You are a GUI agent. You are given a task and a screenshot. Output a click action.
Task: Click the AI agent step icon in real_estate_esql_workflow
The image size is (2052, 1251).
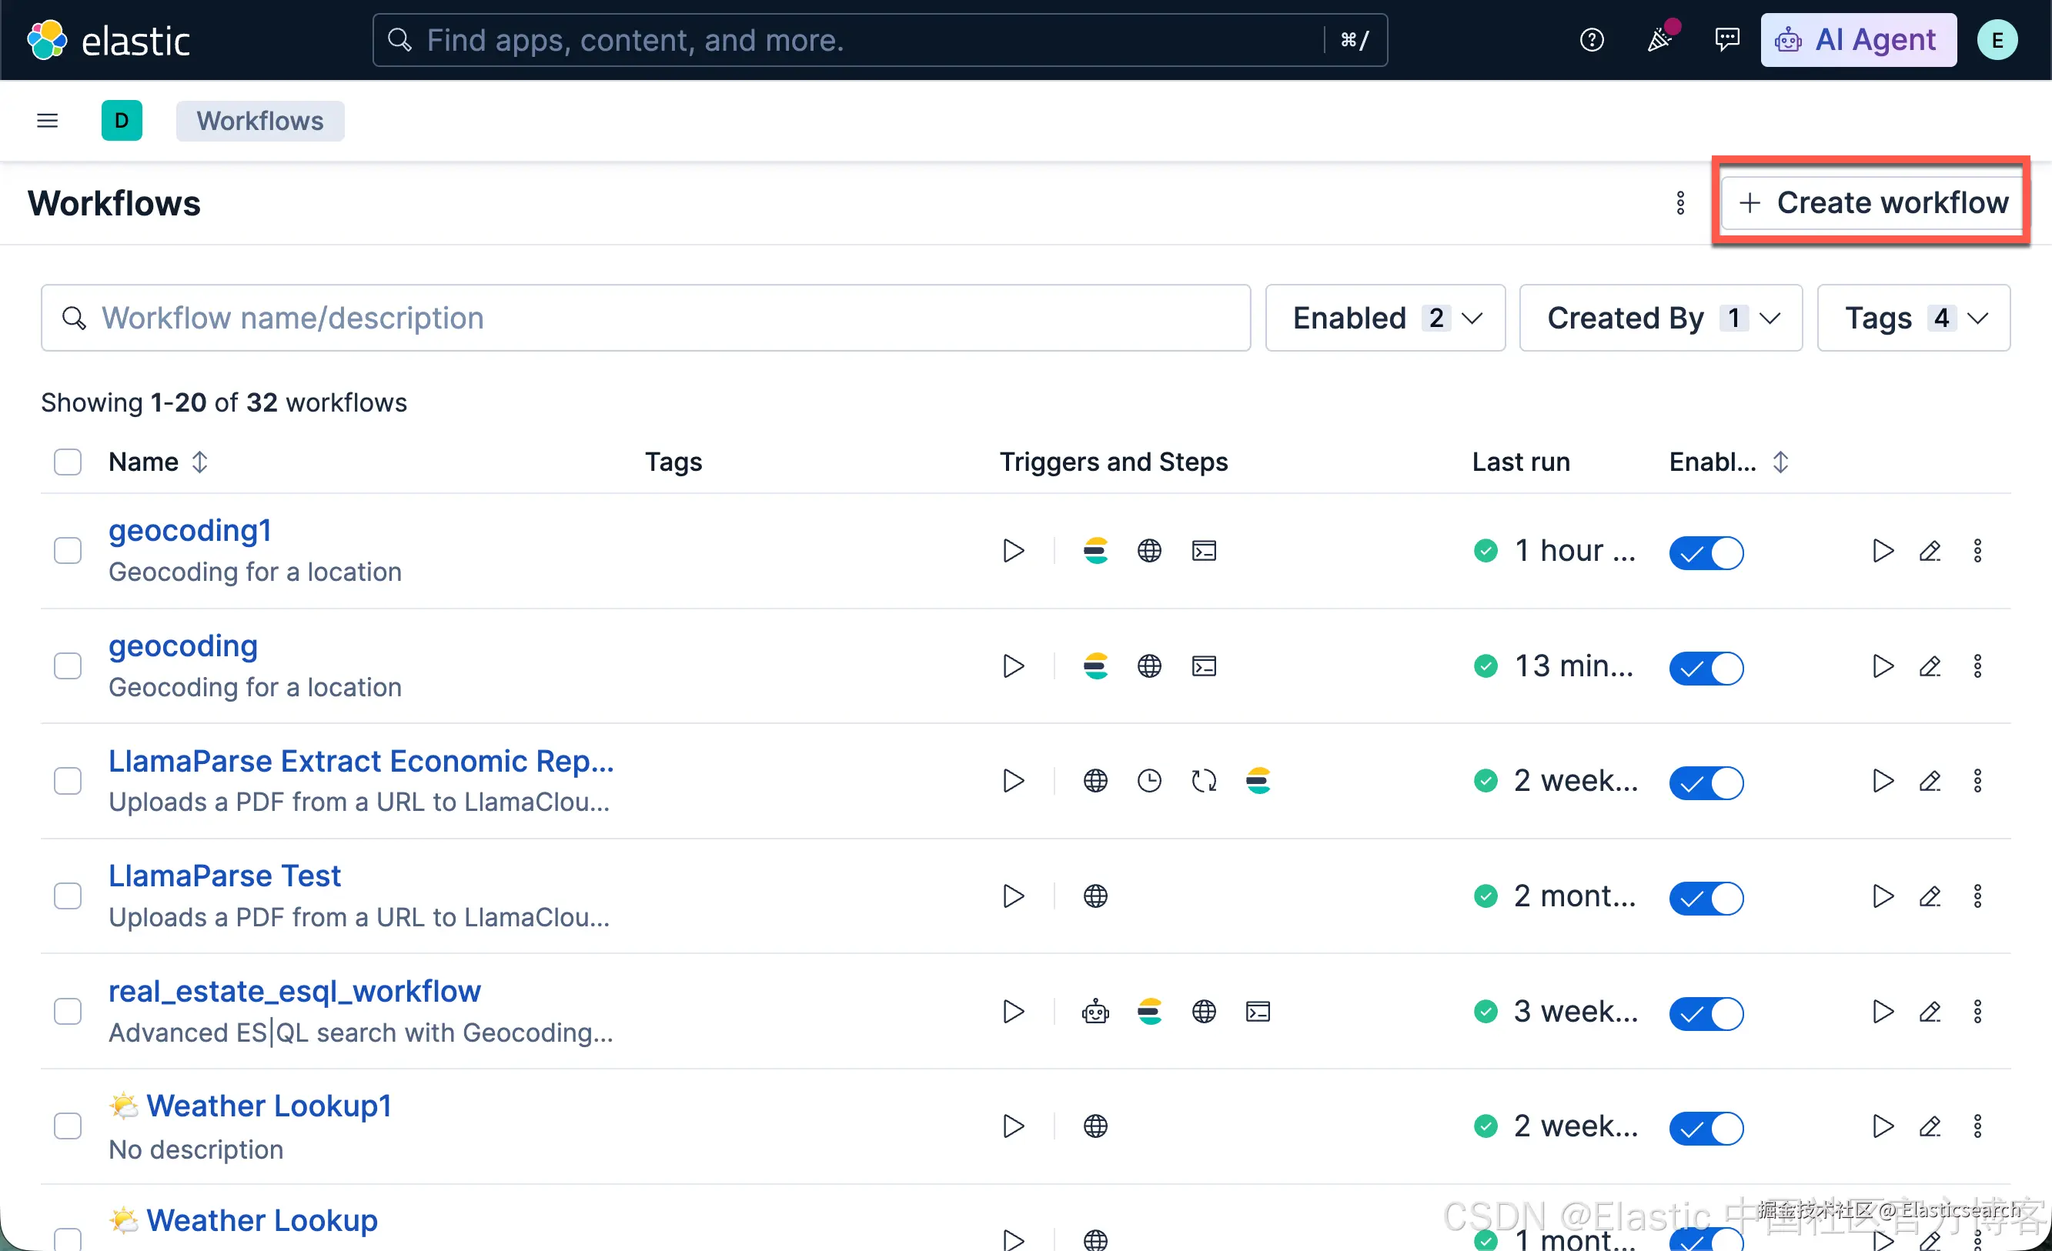(x=1095, y=1011)
